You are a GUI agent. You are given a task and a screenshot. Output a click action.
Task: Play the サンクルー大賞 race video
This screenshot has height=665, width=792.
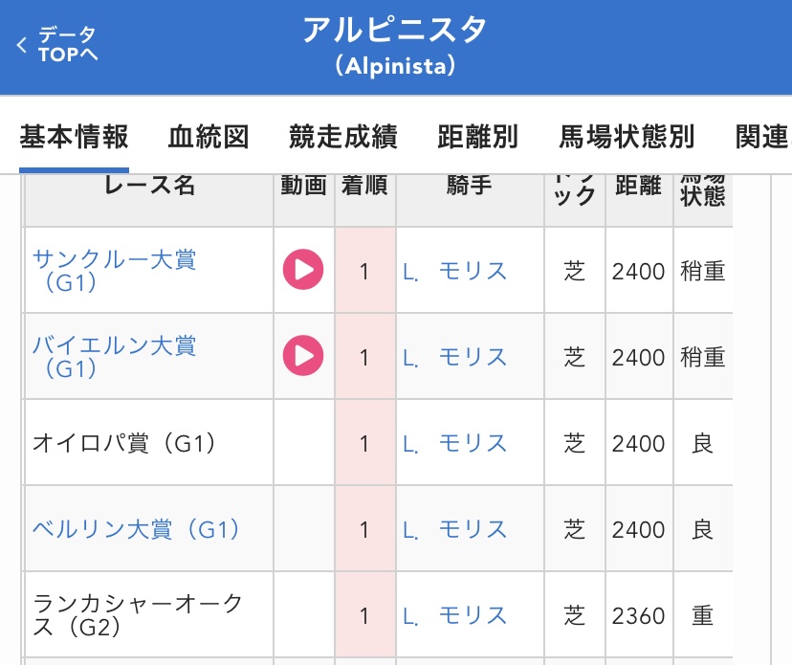coord(303,270)
